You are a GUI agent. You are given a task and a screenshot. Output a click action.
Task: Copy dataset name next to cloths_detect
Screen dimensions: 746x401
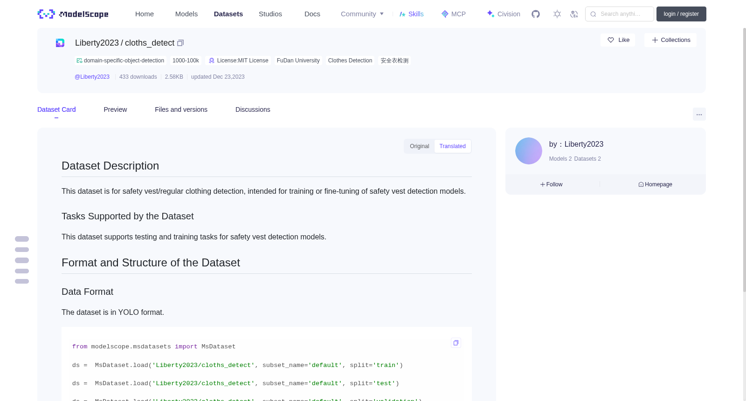click(180, 43)
